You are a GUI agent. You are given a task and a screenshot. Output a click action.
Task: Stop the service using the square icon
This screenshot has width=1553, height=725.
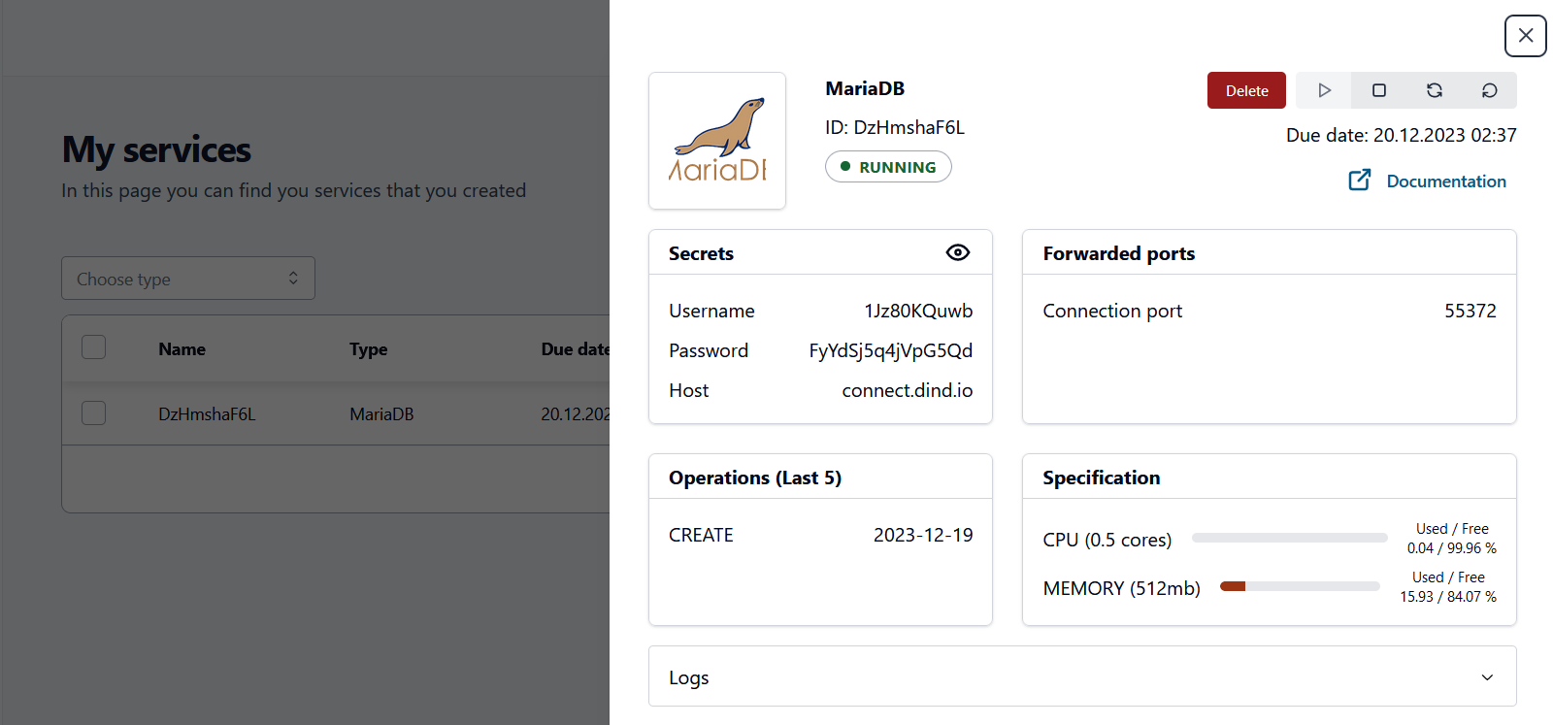pos(1378,90)
